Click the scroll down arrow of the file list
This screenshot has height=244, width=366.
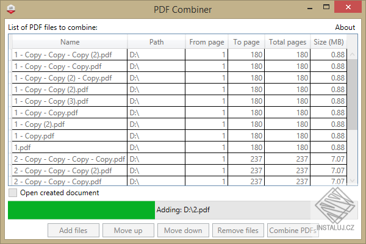(x=352, y=181)
